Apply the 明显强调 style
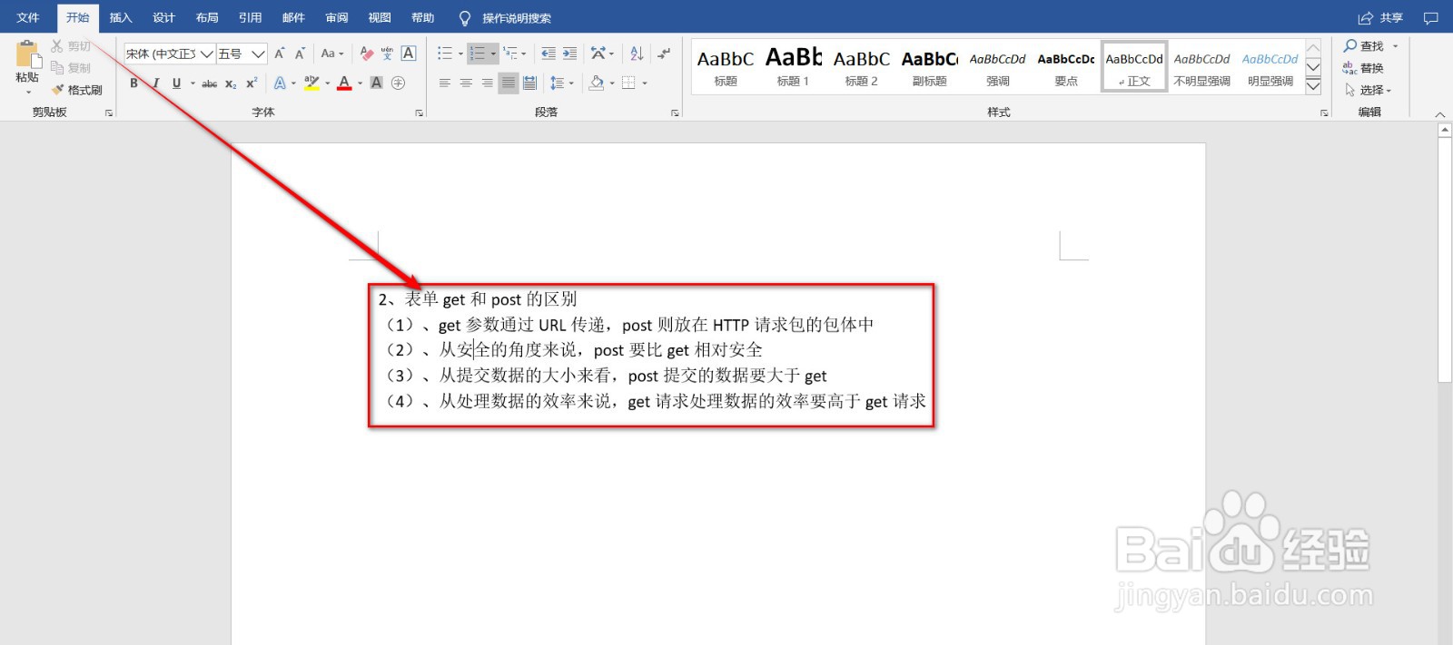Image resolution: width=1453 pixels, height=645 pixels. pyautogui.click(x=1270, y=66)
